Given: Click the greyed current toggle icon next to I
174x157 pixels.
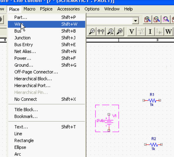Looking at the screenshot, I should (159, 32).
